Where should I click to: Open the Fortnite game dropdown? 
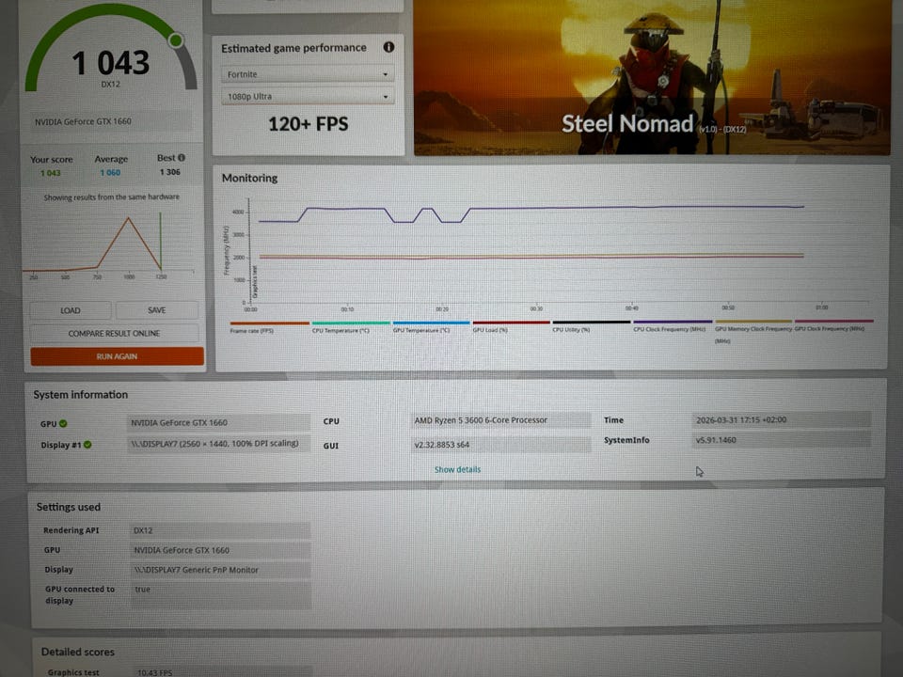tap(308, 74)
